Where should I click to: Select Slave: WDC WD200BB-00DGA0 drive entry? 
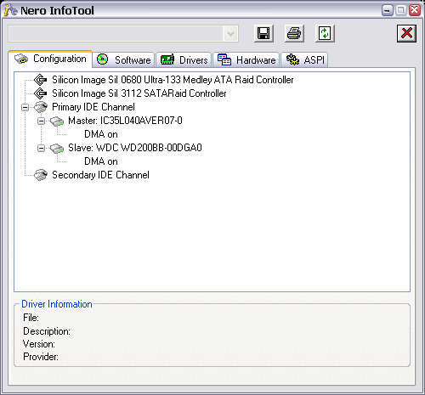coord(135,148)
